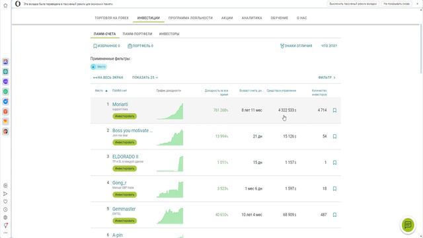Bookmark the ELDORADO II account
This screenshot has height=238, width=423.
click(x=334, y=163)
